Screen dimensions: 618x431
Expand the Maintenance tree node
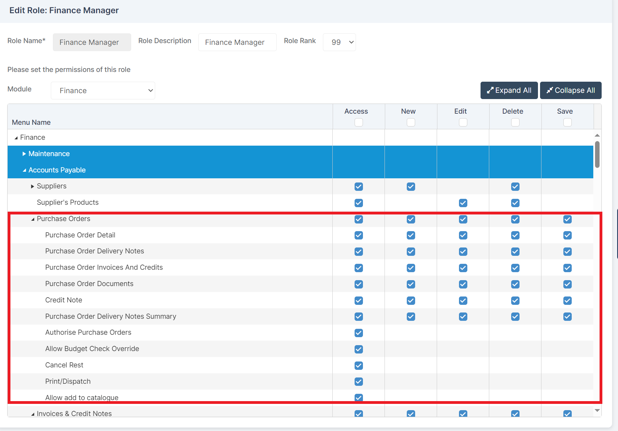(x=24, y=154)
